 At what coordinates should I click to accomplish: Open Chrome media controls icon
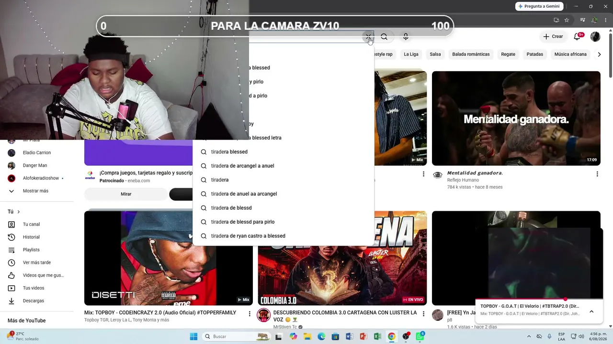pos(582,20)
